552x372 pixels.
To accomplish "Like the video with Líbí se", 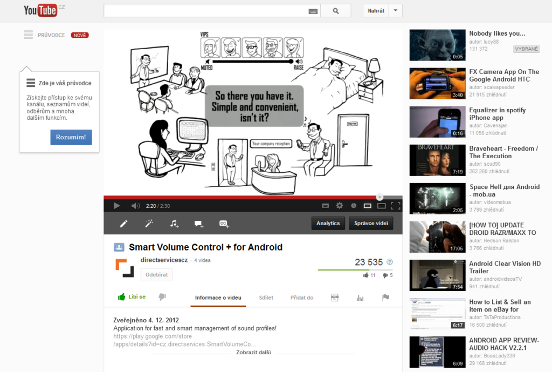I will (132, 297).
